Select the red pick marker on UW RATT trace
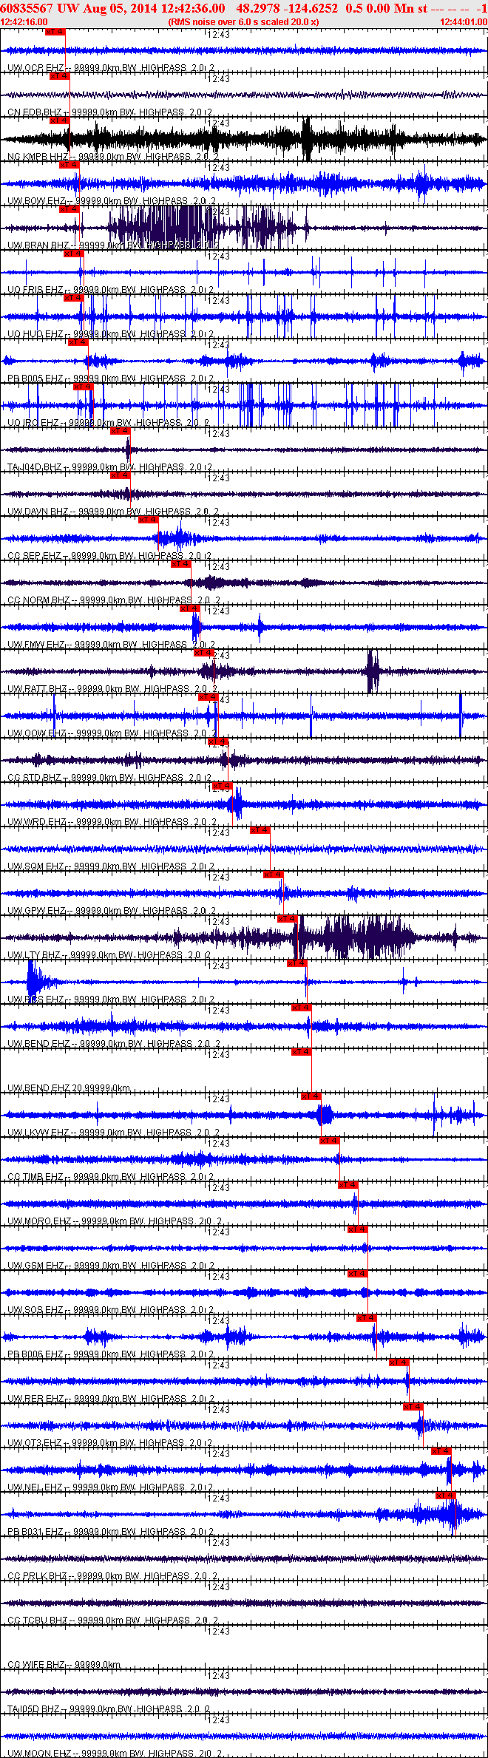The height and width of the screenshot is (1758, 488). (204, 653)
